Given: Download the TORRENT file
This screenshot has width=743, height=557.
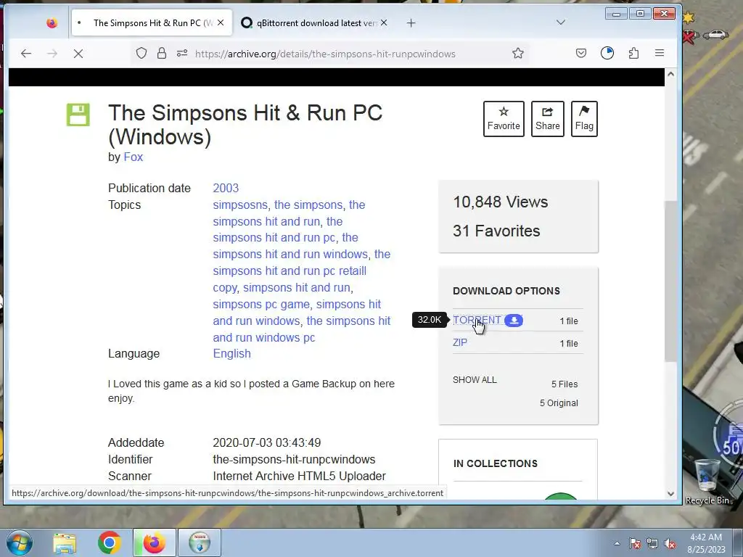Looking at the screenshot, I should coord(476,320).
